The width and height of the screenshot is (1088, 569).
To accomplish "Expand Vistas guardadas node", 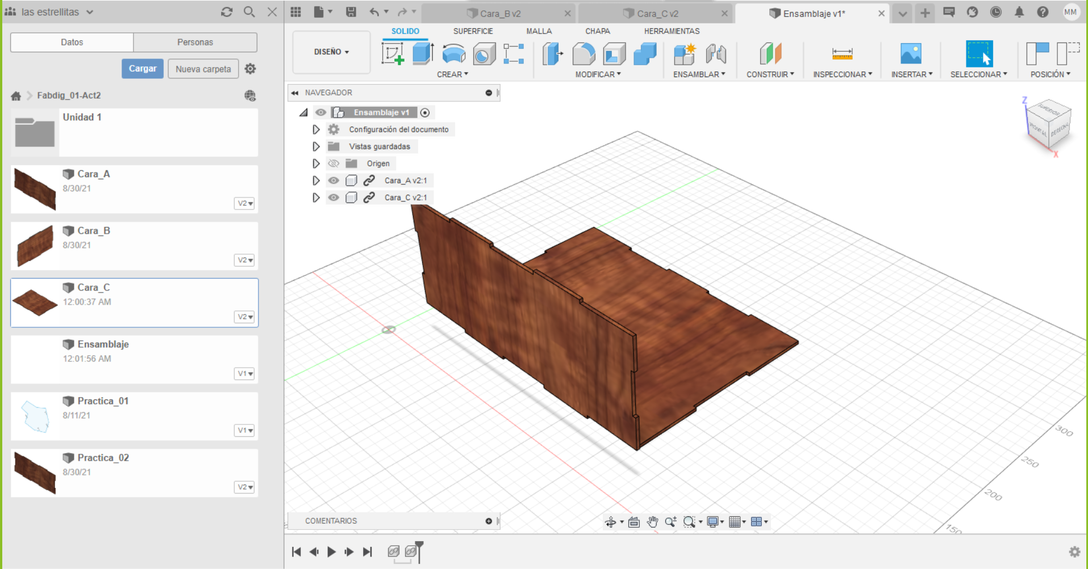I will click(316, 146).
